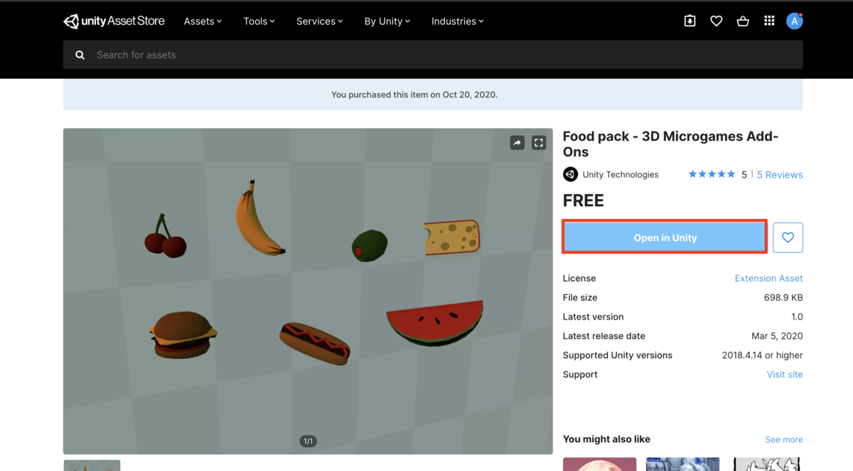The width and height of the screenshot is (853, 471).
Task: Expand the Assets menu
Action: click(x=203, y=21)
